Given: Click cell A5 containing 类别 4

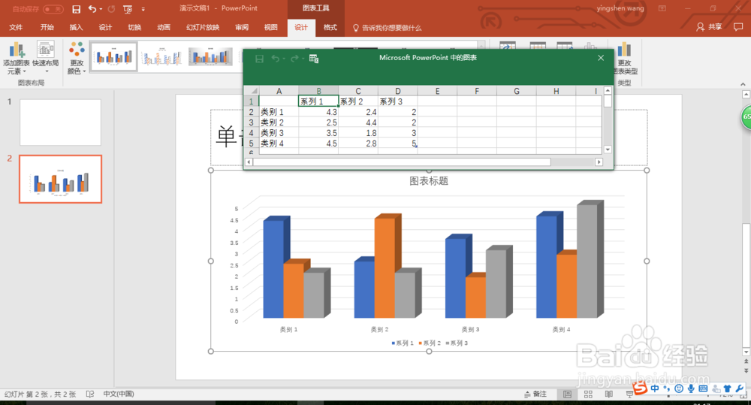Looking at the screenshot, I should pos(279,144).
